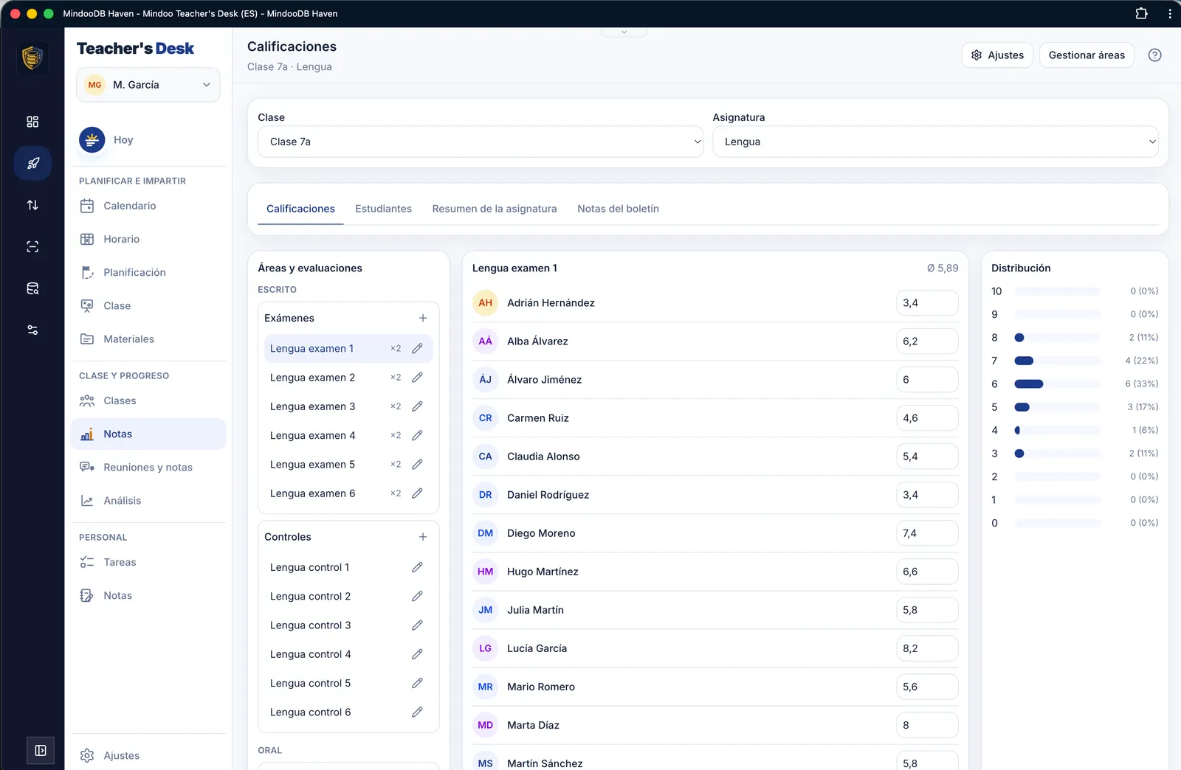This screenshot has height=770, width=1181.
Task: Open the puzzle extensions icon in title bar
Action: pyautogui.click(x=1141, y=13)
